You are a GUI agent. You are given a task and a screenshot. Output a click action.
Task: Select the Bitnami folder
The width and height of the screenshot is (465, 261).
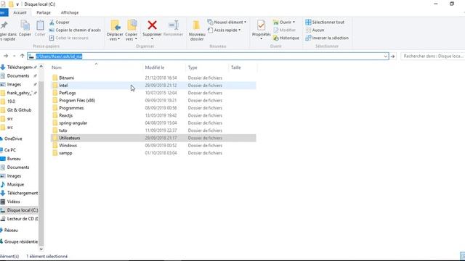153,78
